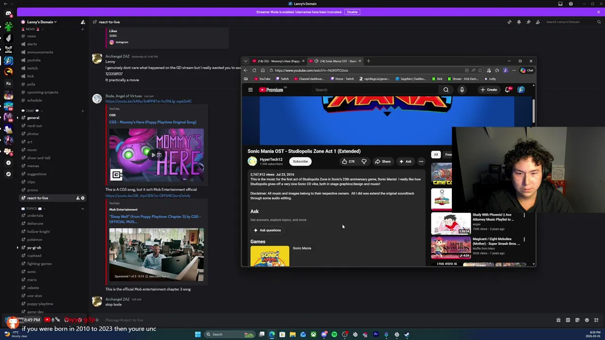Viewport: 605px width, 340px height.
Task: Open browser settings and more ellipsis
Action: click(x=514, y=70)
